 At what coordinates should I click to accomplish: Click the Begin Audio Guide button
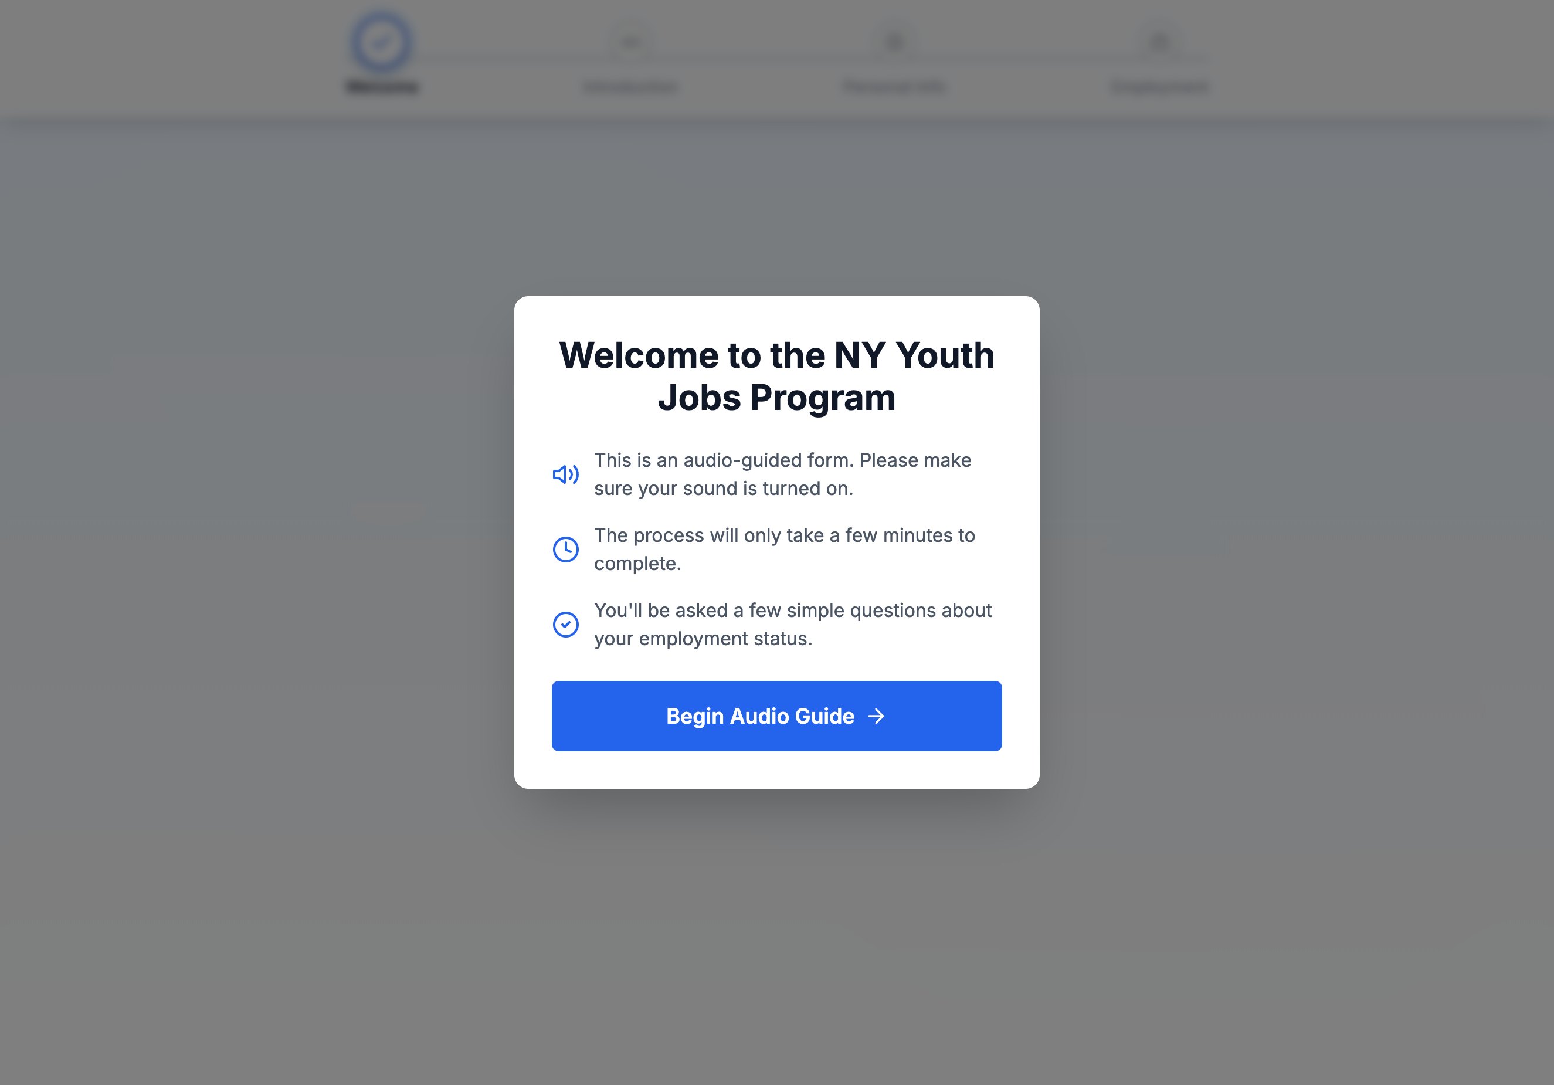[x=776, y=716]
